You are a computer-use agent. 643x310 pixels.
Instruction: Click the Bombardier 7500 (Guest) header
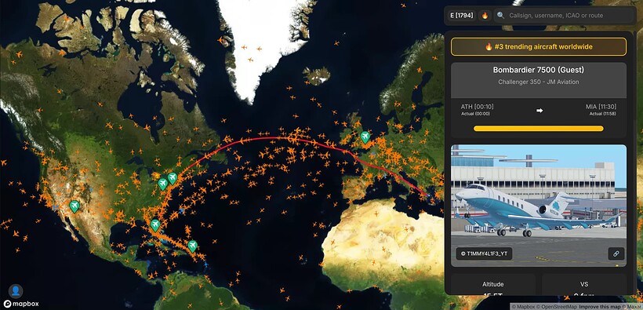point(539,70)
